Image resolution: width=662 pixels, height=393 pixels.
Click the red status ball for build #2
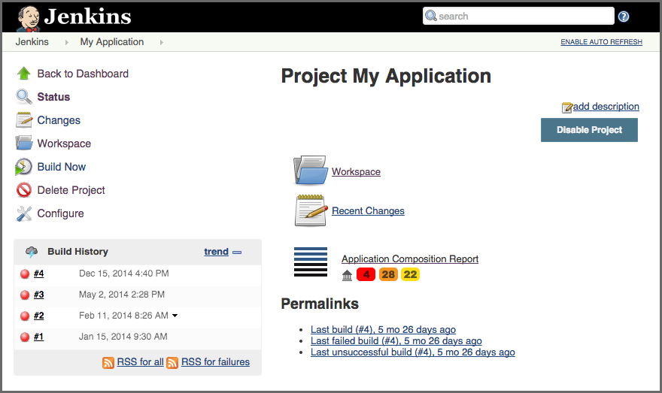coord(25,316)
